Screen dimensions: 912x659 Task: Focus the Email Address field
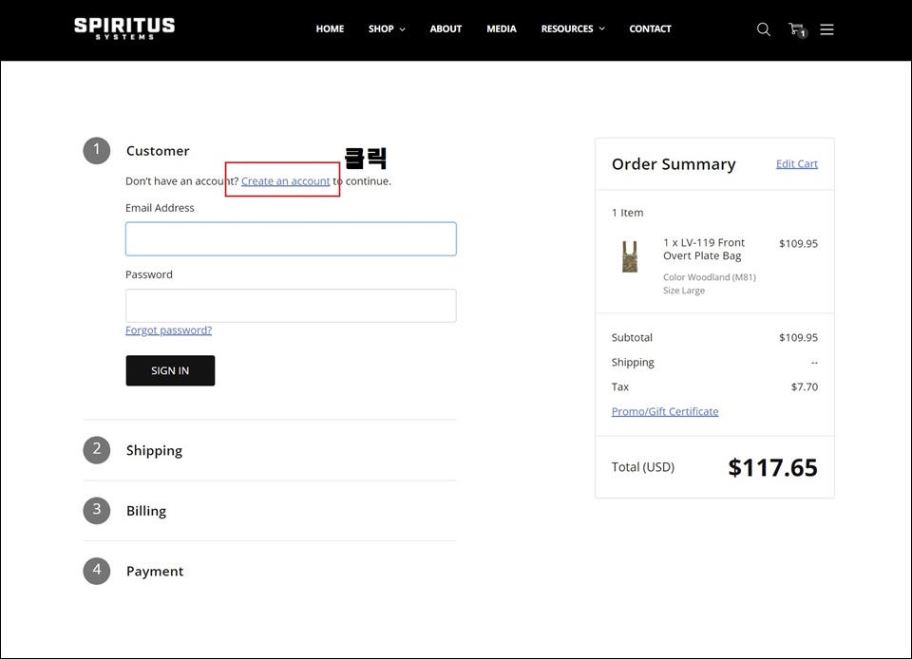(x=291, y=239)
